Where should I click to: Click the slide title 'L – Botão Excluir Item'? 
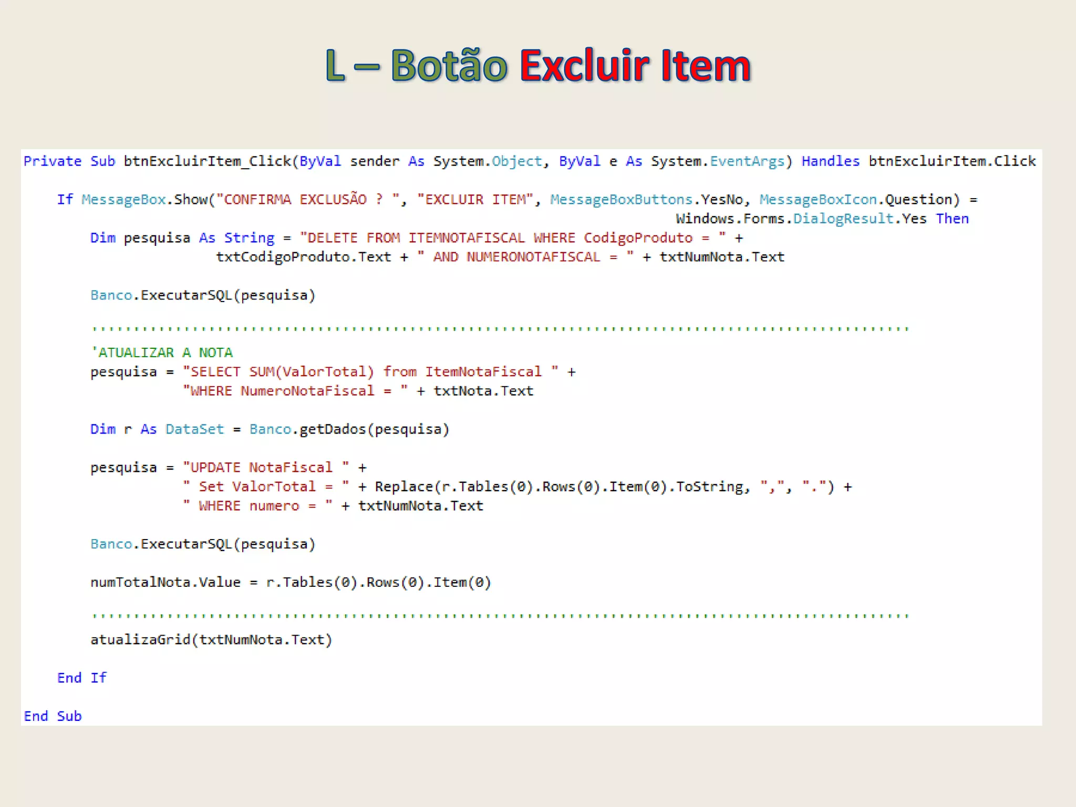pos(538,65)
